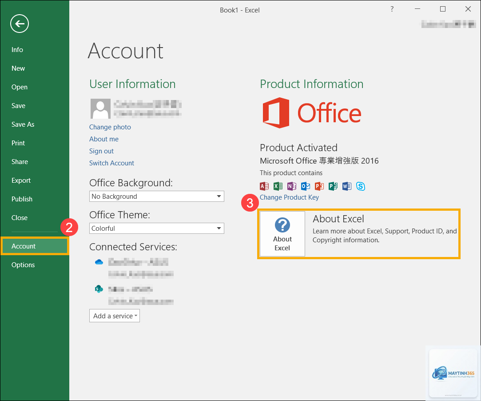
Task: Click the Change photo link
Action: click(x=110, y=127)
